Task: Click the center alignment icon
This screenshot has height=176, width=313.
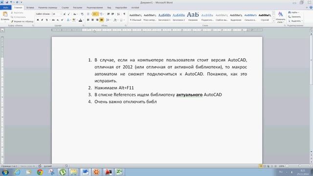Action: (92, 20)
